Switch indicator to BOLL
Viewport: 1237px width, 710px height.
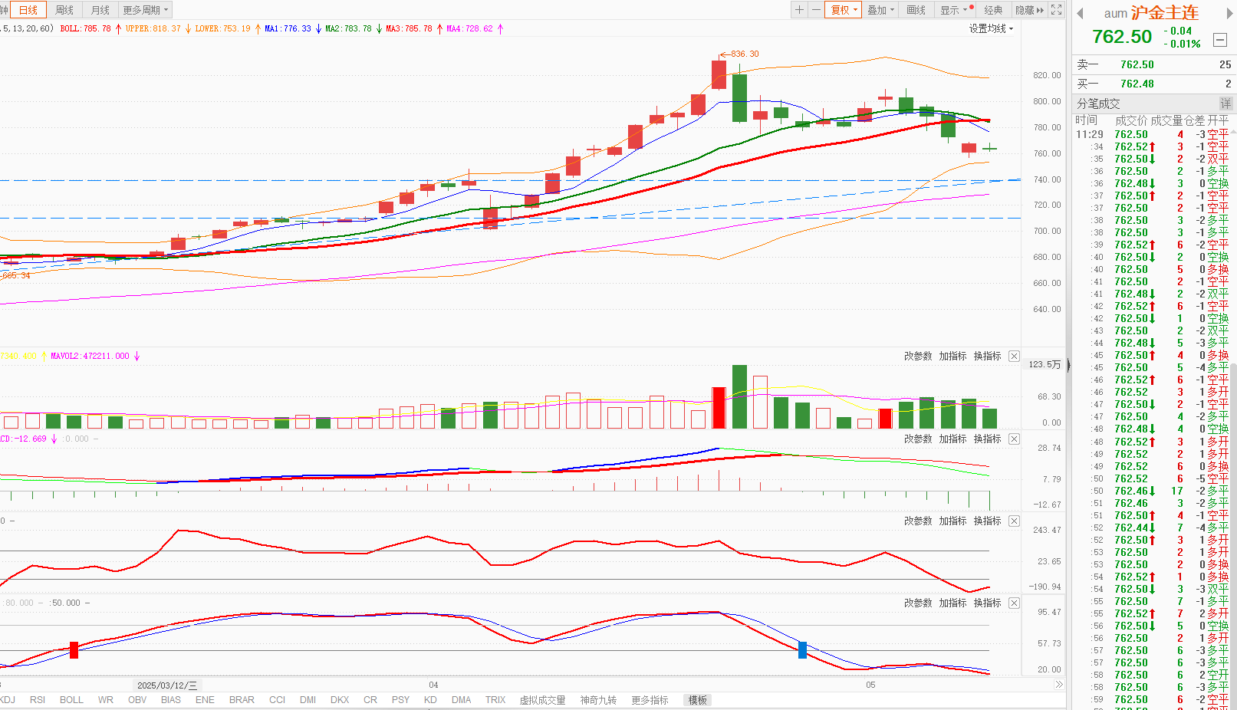(x=71, y=700)
